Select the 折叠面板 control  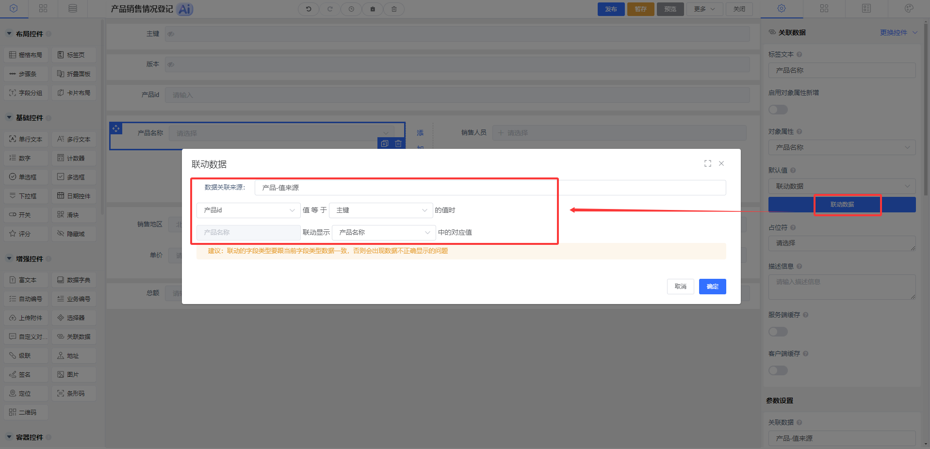tap(74, 74)
